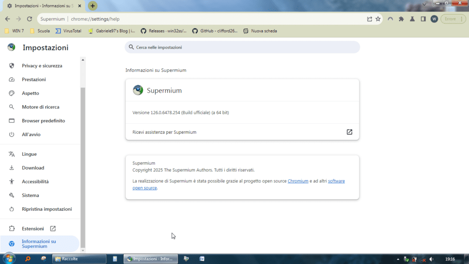This screenshot has width=469, height=264.
Task: Click the version text 126.0.6478.254
Action: click(x=180, y=113)
